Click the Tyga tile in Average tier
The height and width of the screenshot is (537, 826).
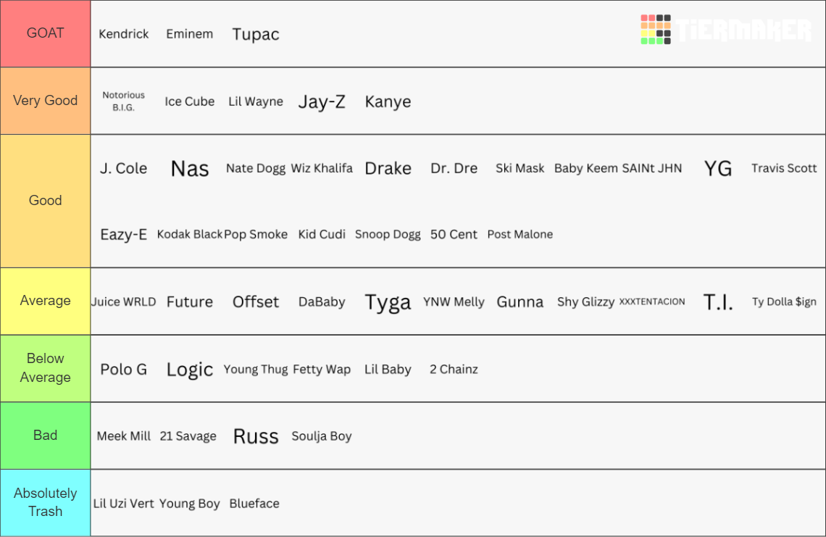[388, 302]
